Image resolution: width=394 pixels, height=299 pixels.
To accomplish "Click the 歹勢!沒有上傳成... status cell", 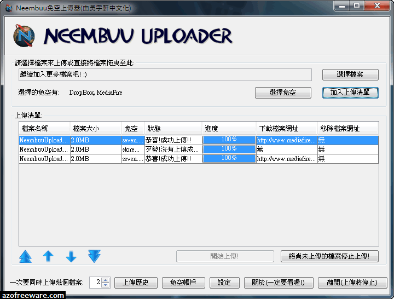I will tap(173, 150).
